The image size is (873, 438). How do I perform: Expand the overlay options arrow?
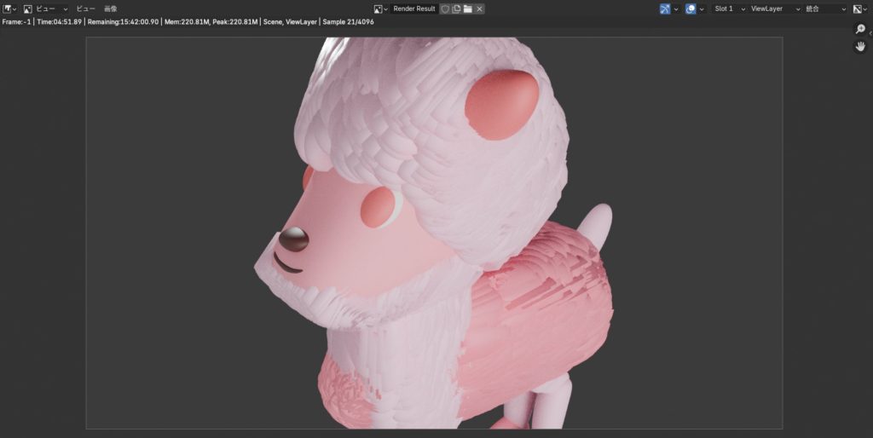pos(702,9)
